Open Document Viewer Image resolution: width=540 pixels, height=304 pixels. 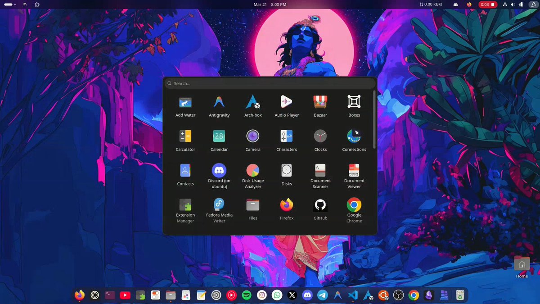(354, 176)
